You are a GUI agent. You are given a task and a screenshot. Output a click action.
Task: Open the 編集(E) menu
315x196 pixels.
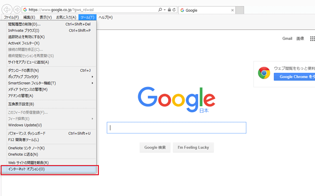(29, 17)
